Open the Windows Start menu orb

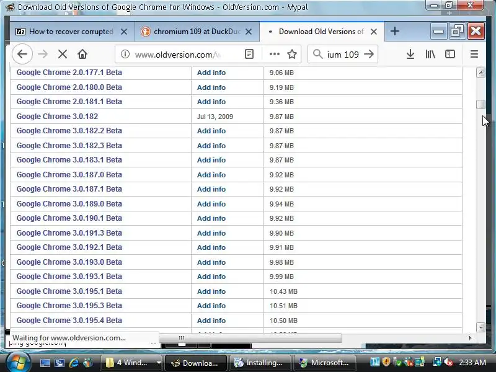(18, 362)
